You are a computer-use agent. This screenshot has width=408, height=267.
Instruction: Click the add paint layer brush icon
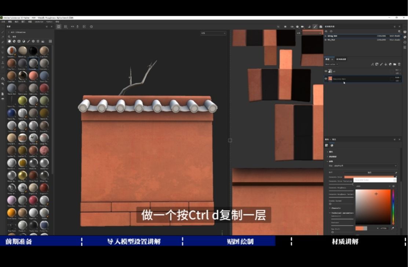tap(381, 64)
